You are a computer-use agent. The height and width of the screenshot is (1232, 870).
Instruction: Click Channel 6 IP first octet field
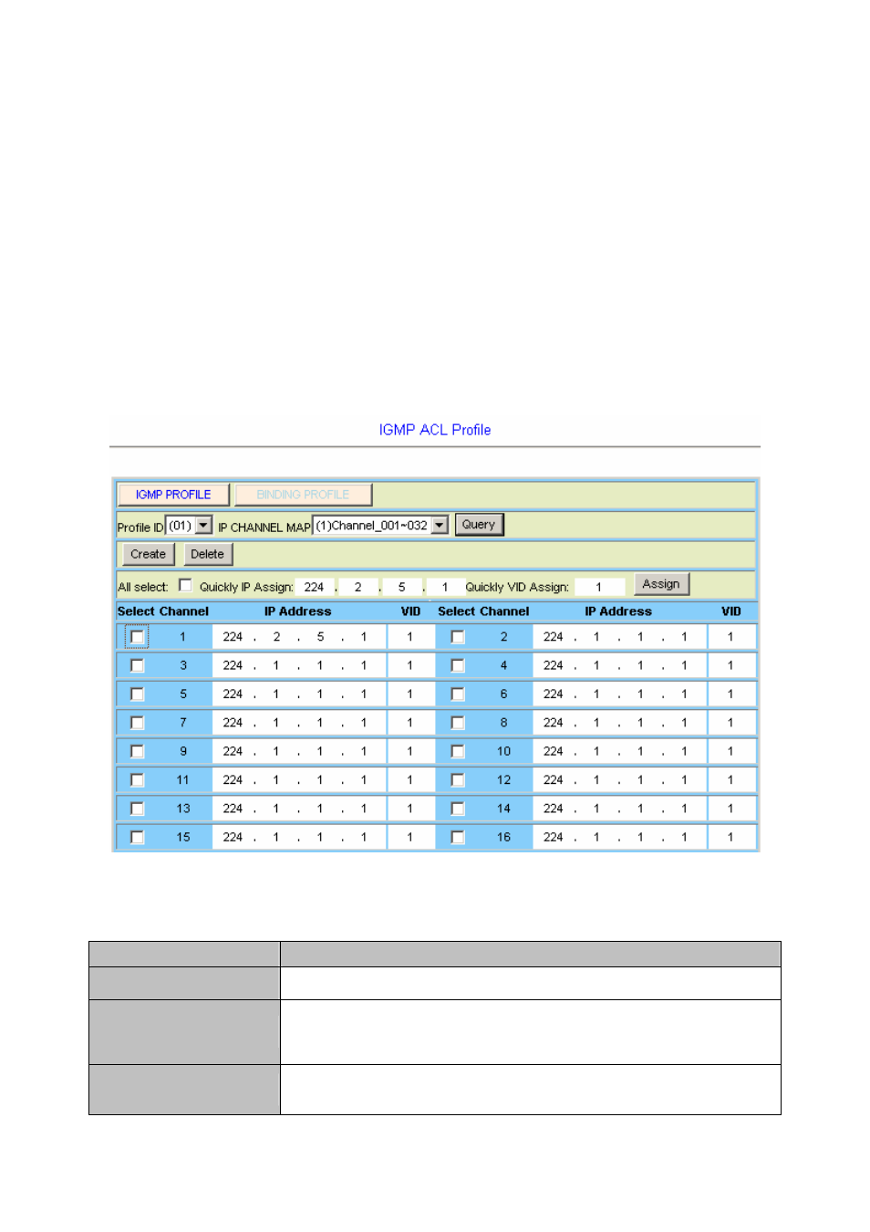pyautogui.click(x=554, y=694)
